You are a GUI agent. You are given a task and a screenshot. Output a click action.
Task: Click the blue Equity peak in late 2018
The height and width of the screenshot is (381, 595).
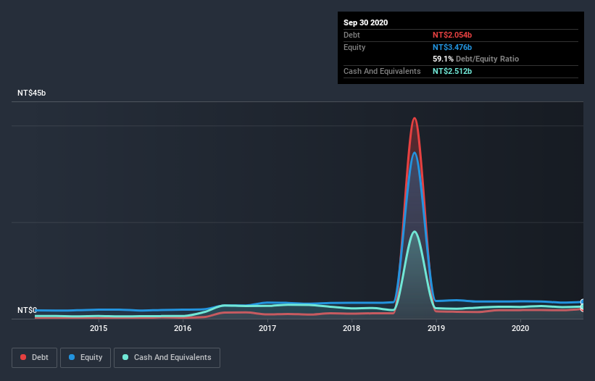point(415,153)
